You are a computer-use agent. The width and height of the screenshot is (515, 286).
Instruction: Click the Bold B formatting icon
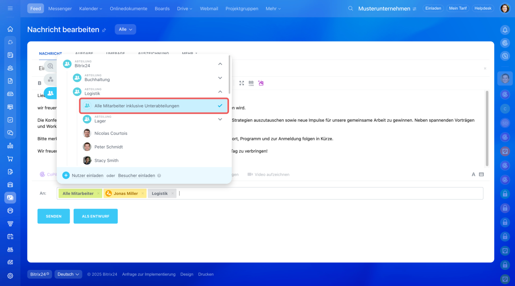pyautogui.click(x=39, y=83)
